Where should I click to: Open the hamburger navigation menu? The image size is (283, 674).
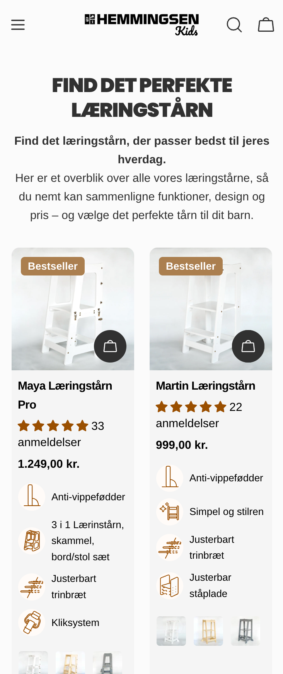18,25
